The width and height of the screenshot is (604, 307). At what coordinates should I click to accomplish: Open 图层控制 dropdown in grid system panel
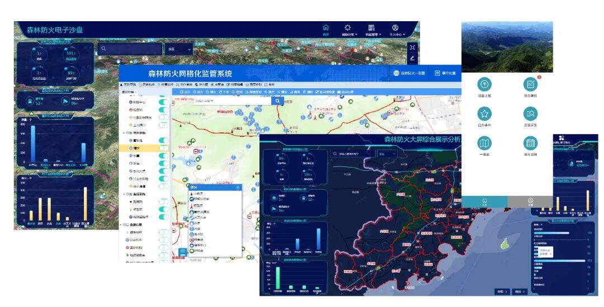pos(129,92)
